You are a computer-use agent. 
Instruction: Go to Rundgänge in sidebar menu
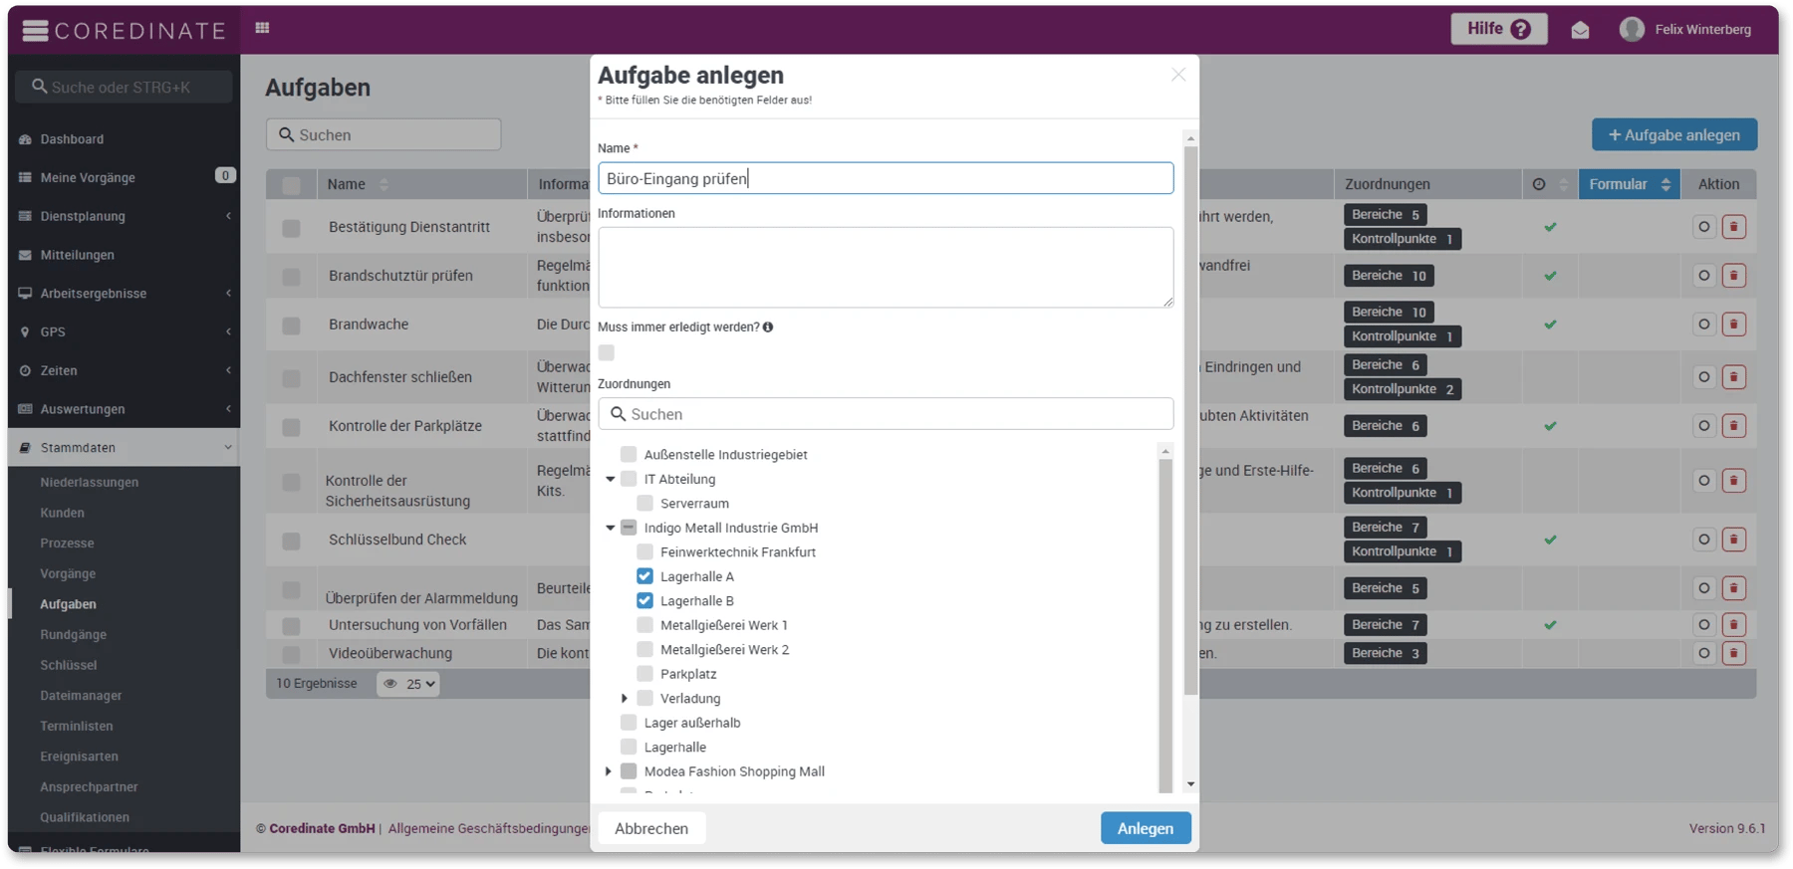[x=73, y=634]
